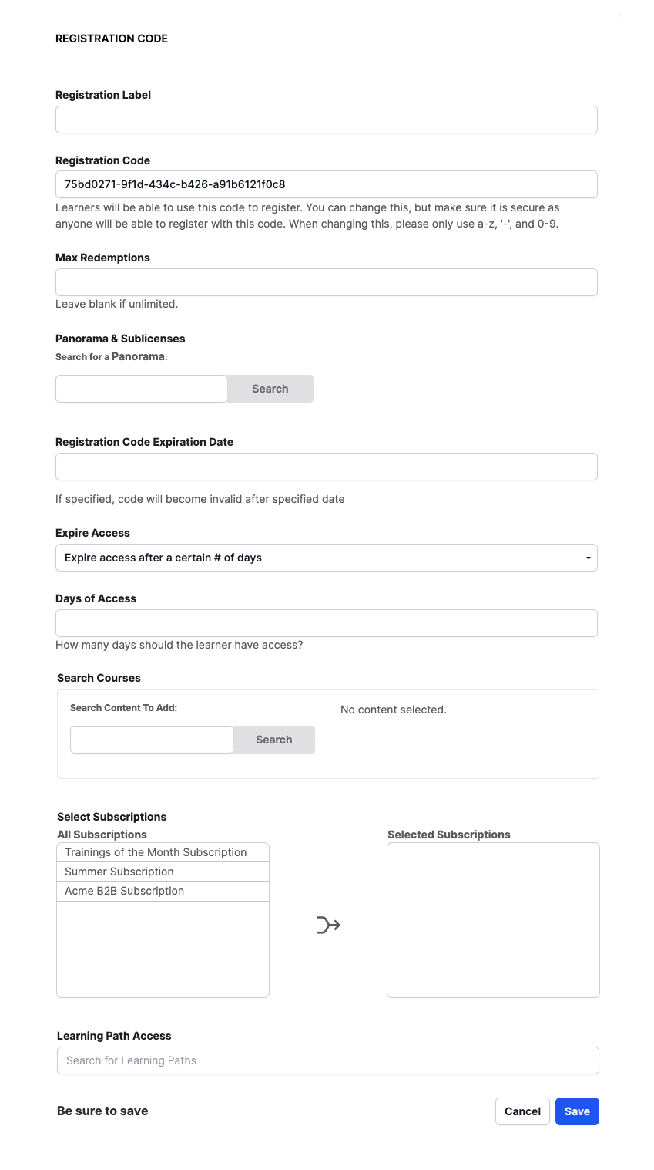Click the Days of Access input
Screen dimensions: 654x1170
(326, 622)
